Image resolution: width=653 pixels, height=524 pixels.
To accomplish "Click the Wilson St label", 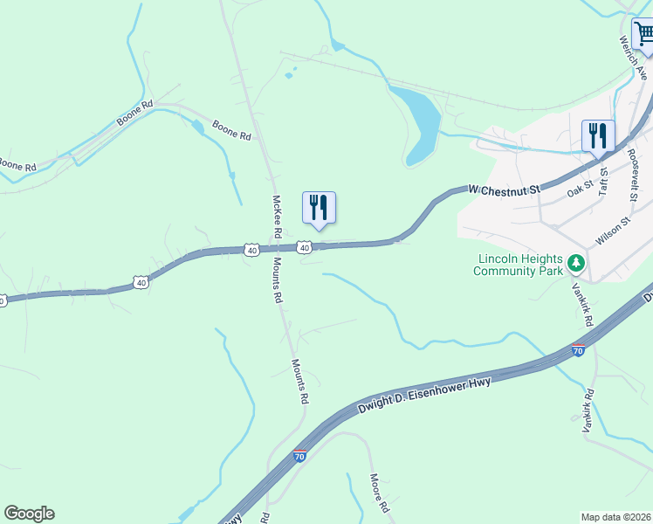I will (x=613, y=231).
